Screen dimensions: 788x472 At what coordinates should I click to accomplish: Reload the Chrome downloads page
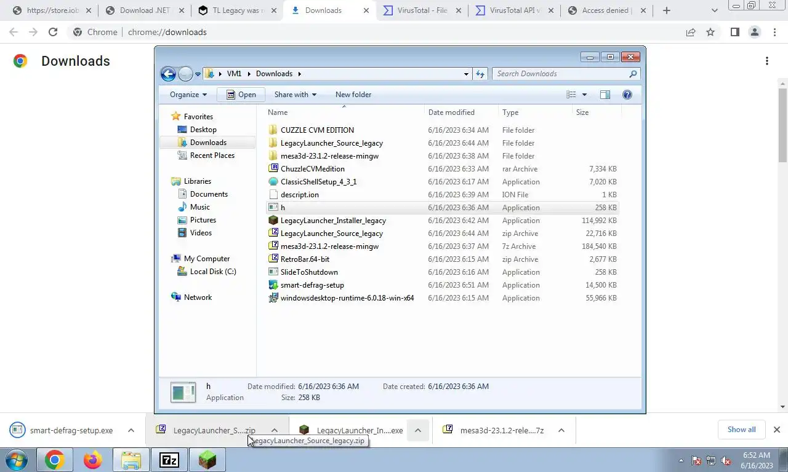click(x=53, y=32)
